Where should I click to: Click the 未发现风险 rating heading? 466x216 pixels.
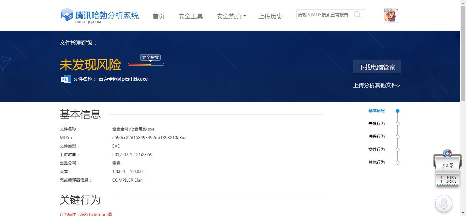click(90, 64)
